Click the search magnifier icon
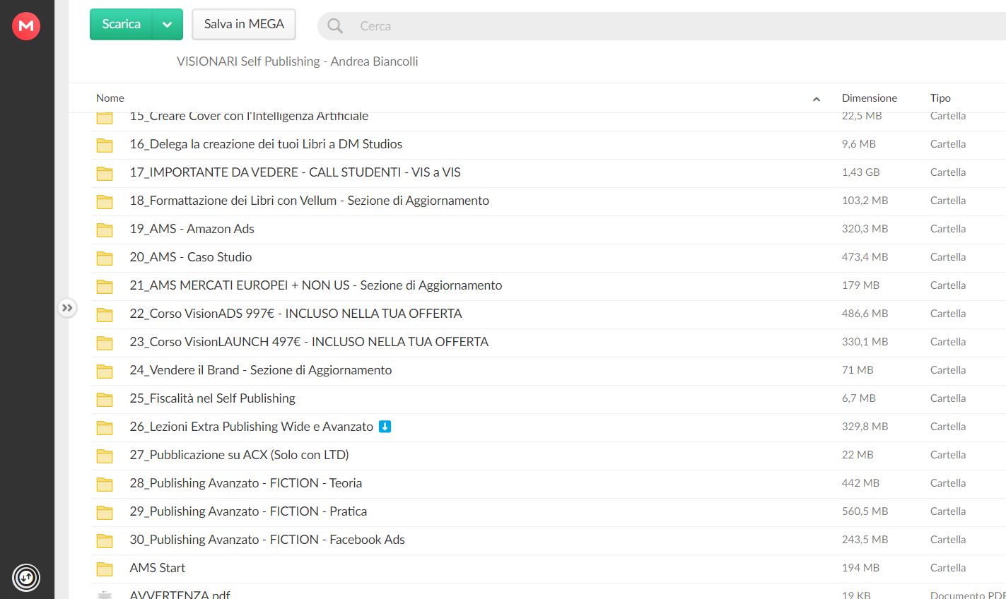1006x599 pixels. pos(335,26)
